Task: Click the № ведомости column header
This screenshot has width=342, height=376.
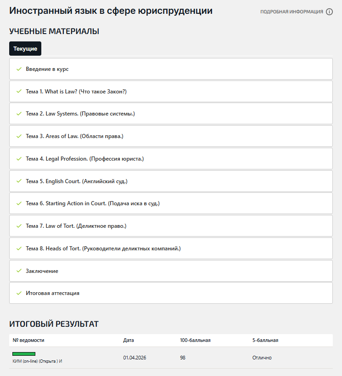Action: pyautogui.click(x=28, y=341)
